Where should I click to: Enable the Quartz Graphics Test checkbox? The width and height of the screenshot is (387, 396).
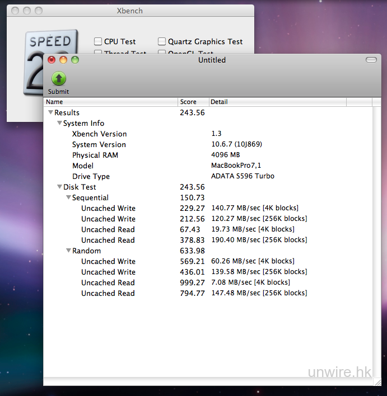pyautogui.click(x=162, y=41)
